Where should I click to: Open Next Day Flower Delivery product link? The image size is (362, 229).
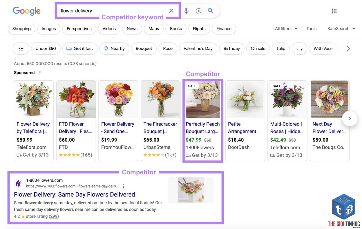[330, 128]
